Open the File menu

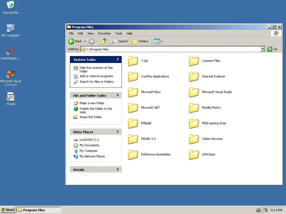click(71, 33)
